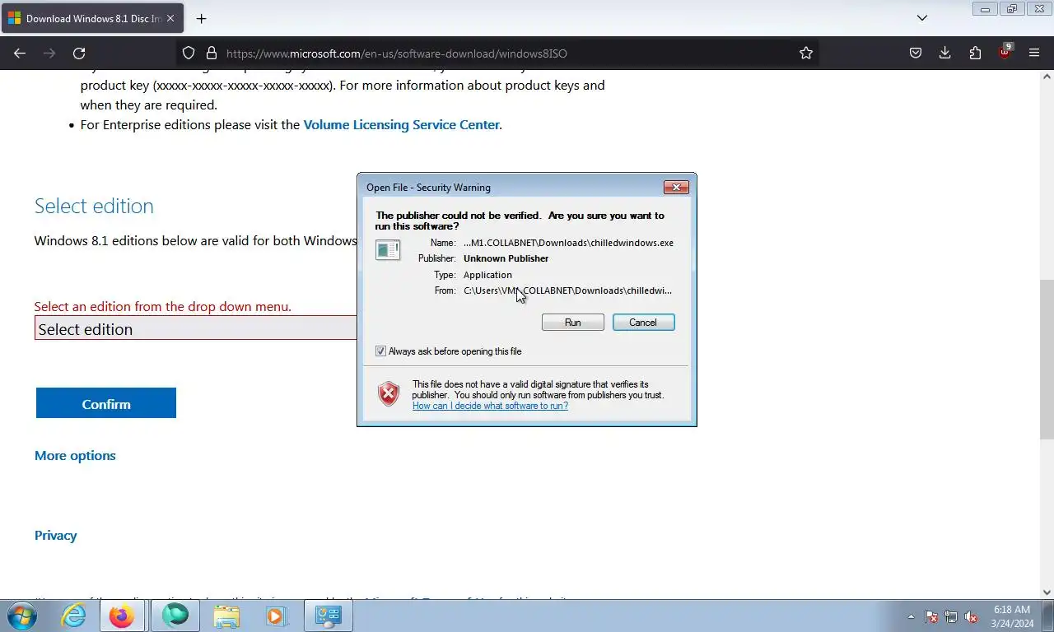This screenshot has height=632, width=1054.
Task: Open network status tray icon
Action: coord(951,616)
